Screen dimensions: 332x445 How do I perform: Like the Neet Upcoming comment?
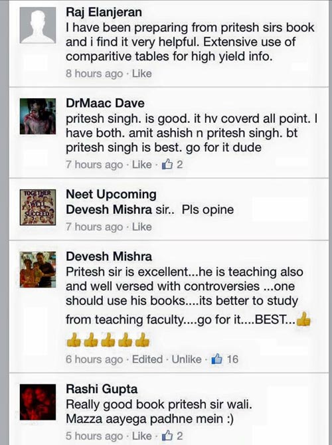coord(142,226)
